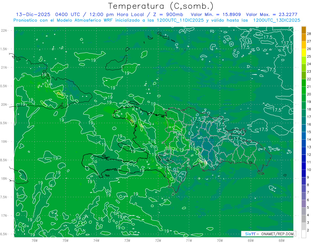Click the "69W" longitude label
Viewport: 316px width, 244px height.
251,241
